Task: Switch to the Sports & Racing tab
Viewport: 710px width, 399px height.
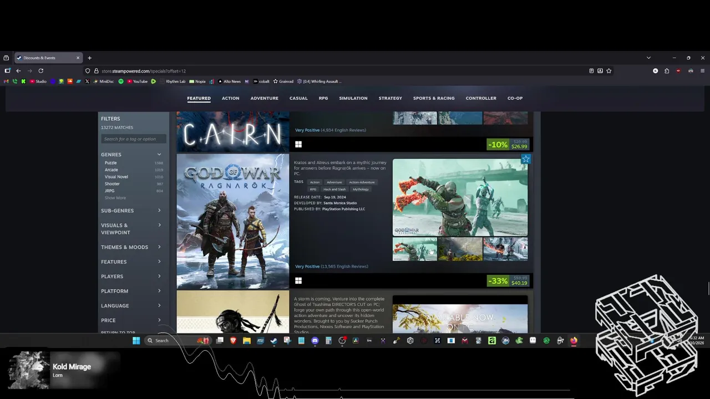Action: point(434,98)
